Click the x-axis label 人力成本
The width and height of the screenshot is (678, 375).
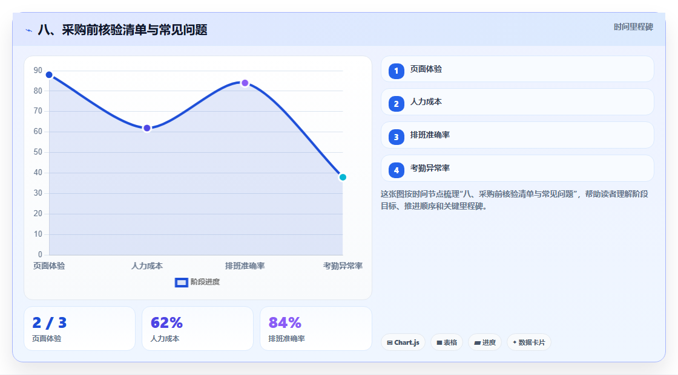(x=147, y=266)
